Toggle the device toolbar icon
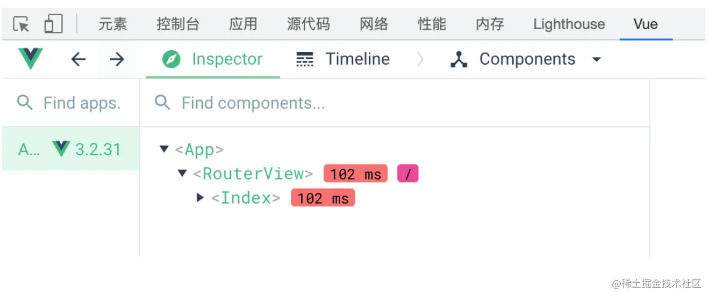This screenshot has height=299, width=711. (53, 24)
